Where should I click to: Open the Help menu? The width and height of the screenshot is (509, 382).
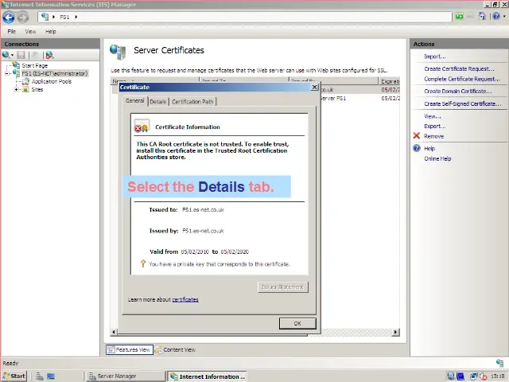[51, 32]
